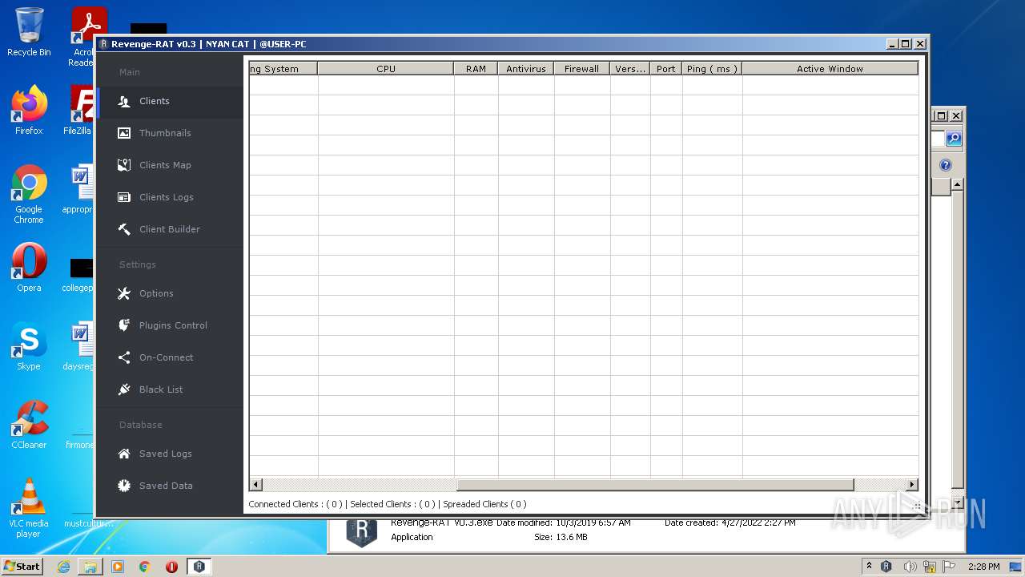Click the search button in the background Explorer window
Viewport: 1025px width, 577px height.
coord(954,139)
